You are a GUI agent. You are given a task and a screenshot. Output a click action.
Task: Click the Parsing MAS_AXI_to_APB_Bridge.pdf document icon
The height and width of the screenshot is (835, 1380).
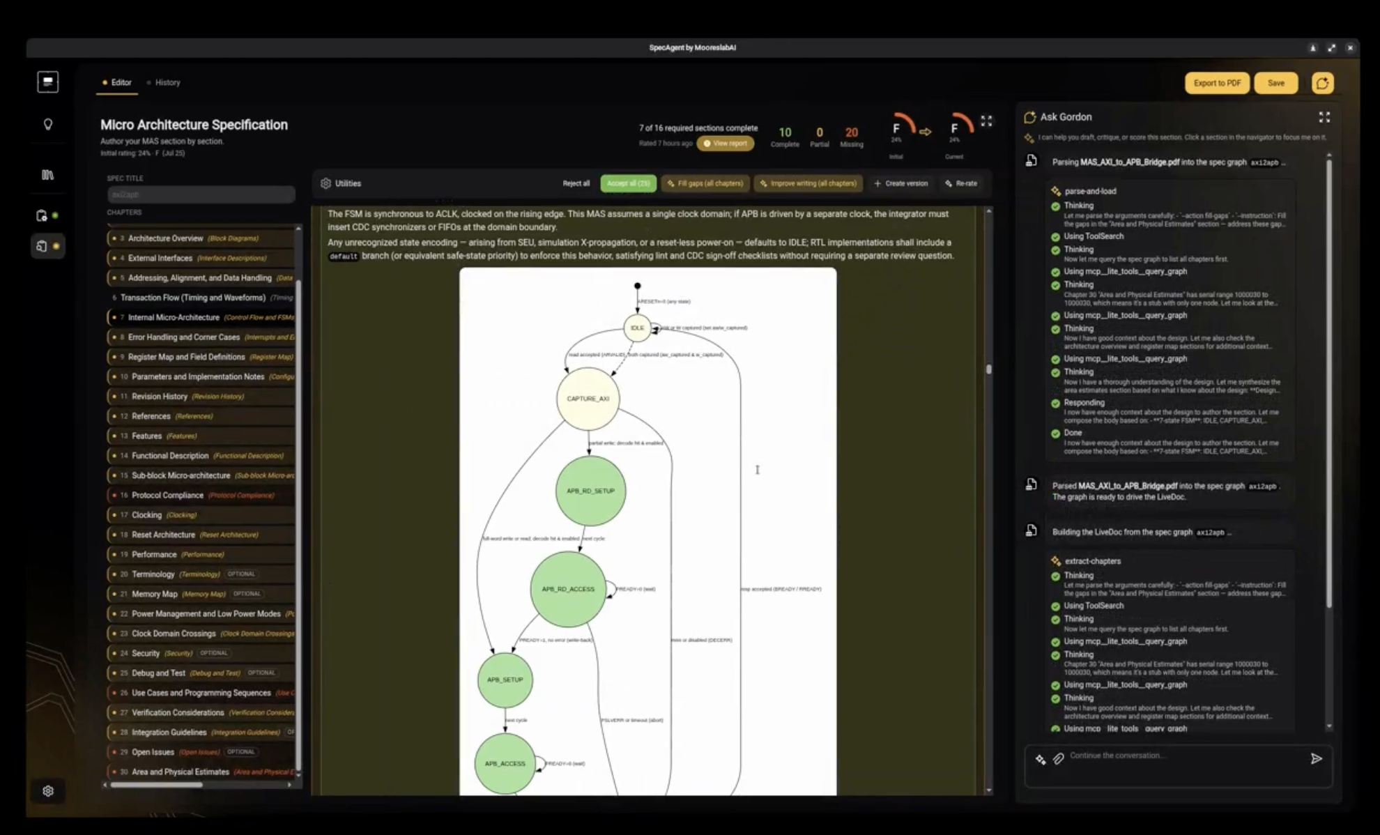click(1032, 161)
